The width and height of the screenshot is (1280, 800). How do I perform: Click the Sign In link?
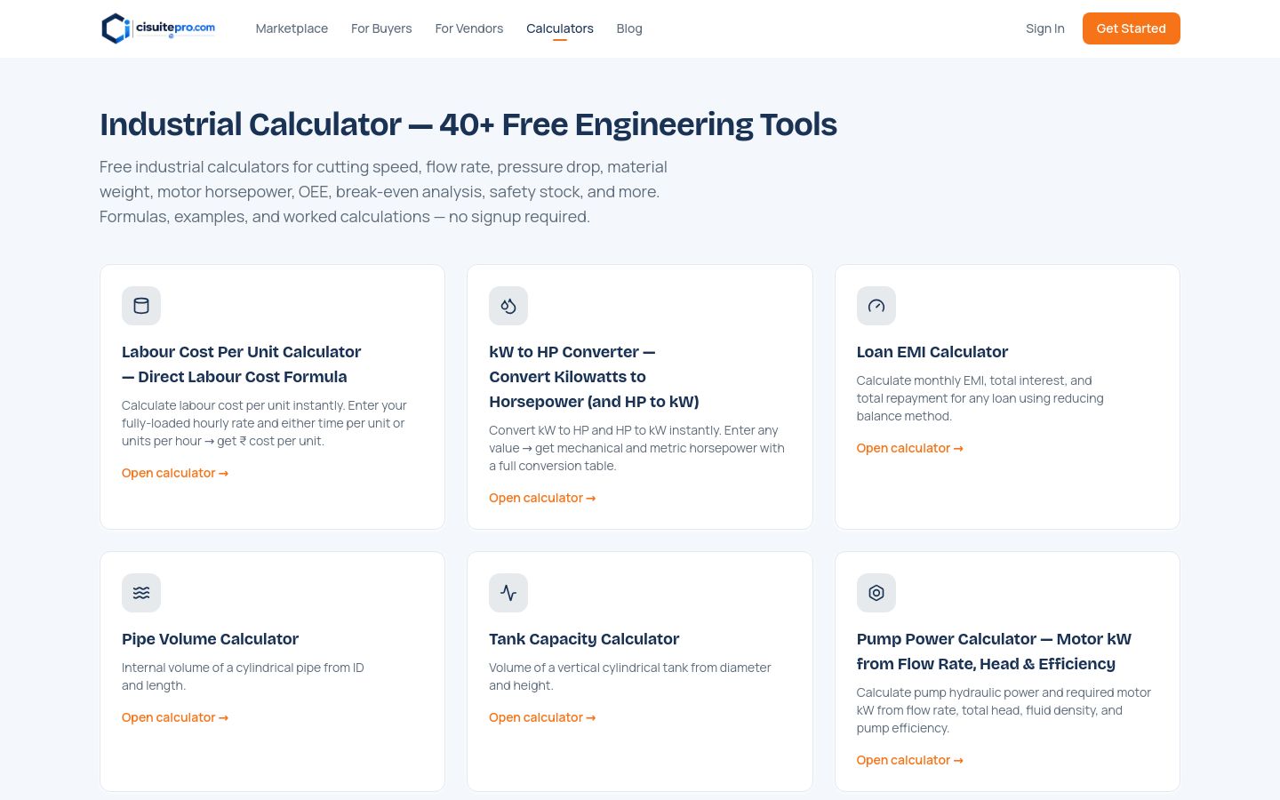coord(1045,28)
